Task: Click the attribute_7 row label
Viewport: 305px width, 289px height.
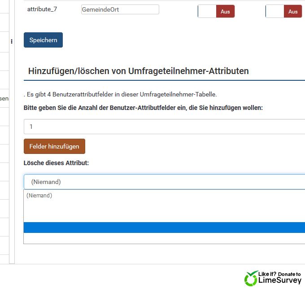Action: (x=43, y=9)
